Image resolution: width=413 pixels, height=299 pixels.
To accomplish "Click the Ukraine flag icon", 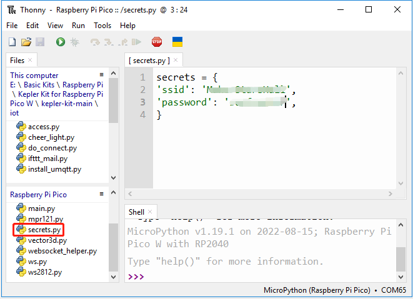I will [177, 42].
